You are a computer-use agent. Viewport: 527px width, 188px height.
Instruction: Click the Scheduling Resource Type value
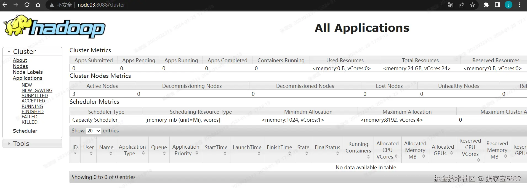point(183,120)
